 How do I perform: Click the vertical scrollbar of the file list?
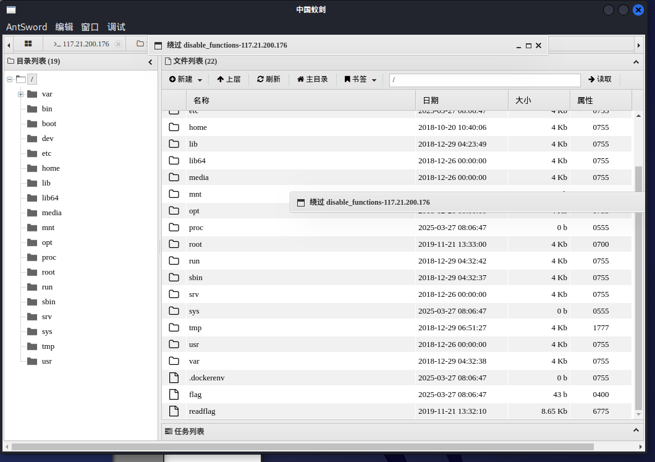tap(638, 288)
